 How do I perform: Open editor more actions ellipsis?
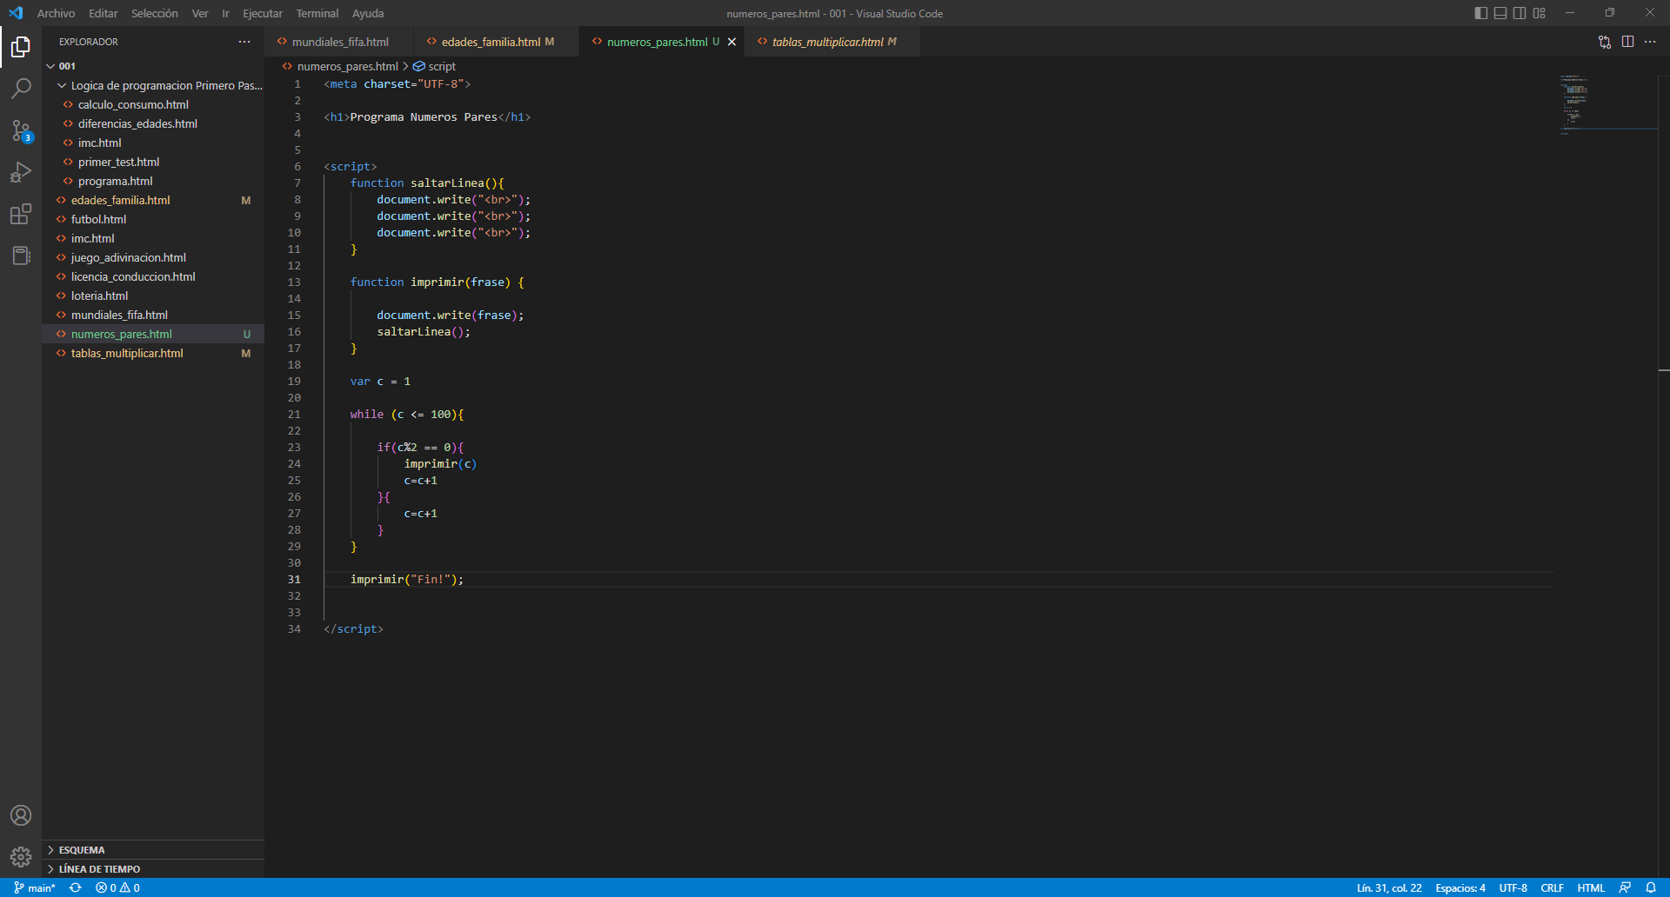(1650, 42)
